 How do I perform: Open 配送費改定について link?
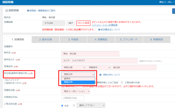[110, 30]
